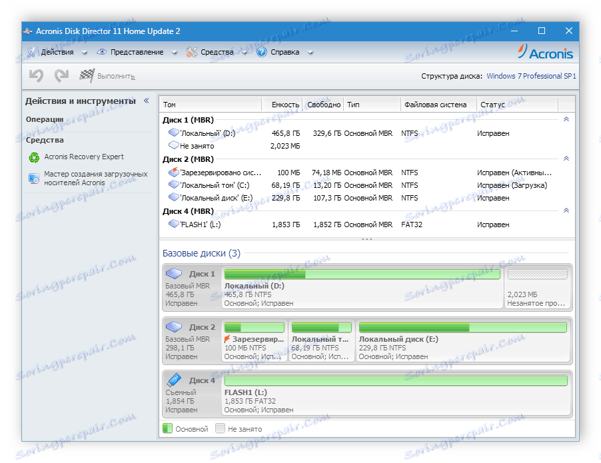Click the FAT32 file system cell
The width and height of the screenshot is (601, 463).
pos(412,225)
